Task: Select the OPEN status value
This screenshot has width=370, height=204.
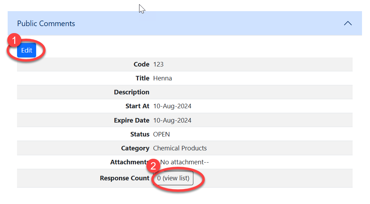Action: pyautogui.click(x=161, y=134)
